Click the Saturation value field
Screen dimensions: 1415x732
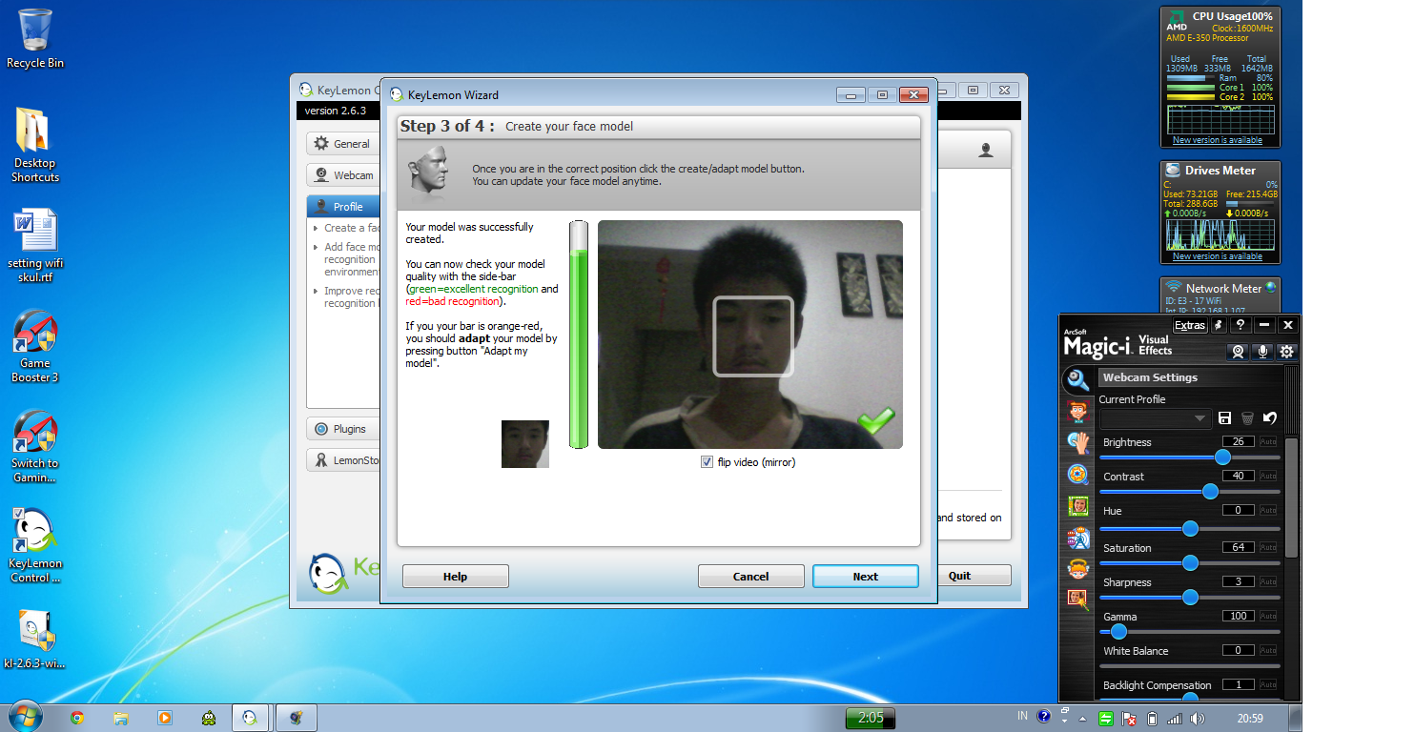point(1239,547)
